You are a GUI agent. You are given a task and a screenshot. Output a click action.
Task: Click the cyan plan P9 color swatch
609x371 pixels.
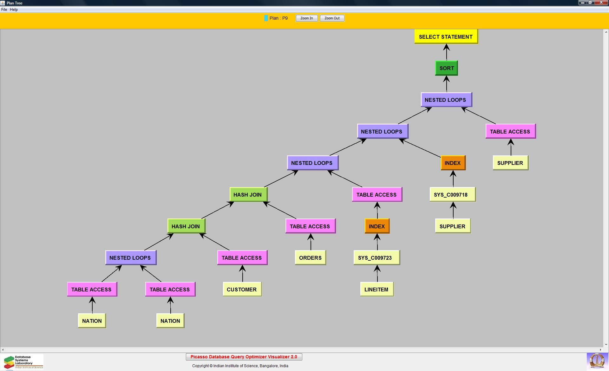266,18
